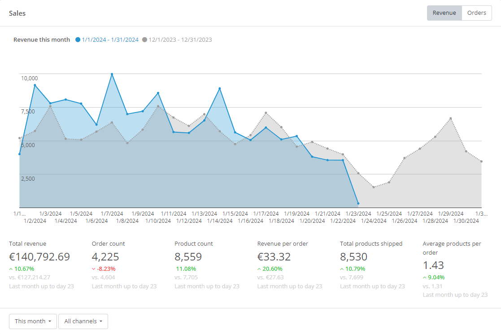Expand the All channels dropdown
This screenshot has height=334, width=501.
coord(83,321)
